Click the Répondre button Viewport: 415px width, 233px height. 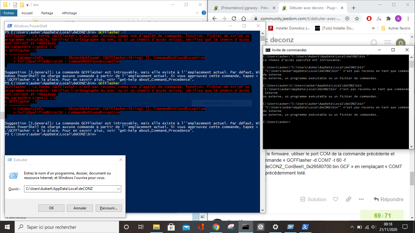[389, 199]
